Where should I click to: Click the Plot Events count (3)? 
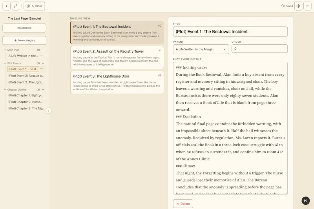(x=38, y=63)
